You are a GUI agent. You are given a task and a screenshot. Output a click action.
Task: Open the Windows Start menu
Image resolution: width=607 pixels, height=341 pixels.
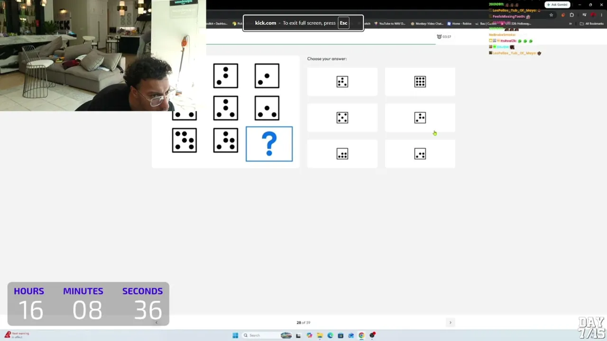click(235, 335)
